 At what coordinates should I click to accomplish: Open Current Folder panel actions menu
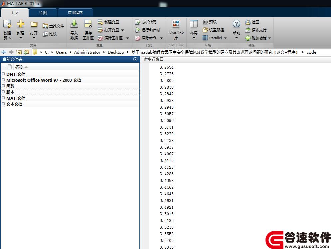point(135,59)
